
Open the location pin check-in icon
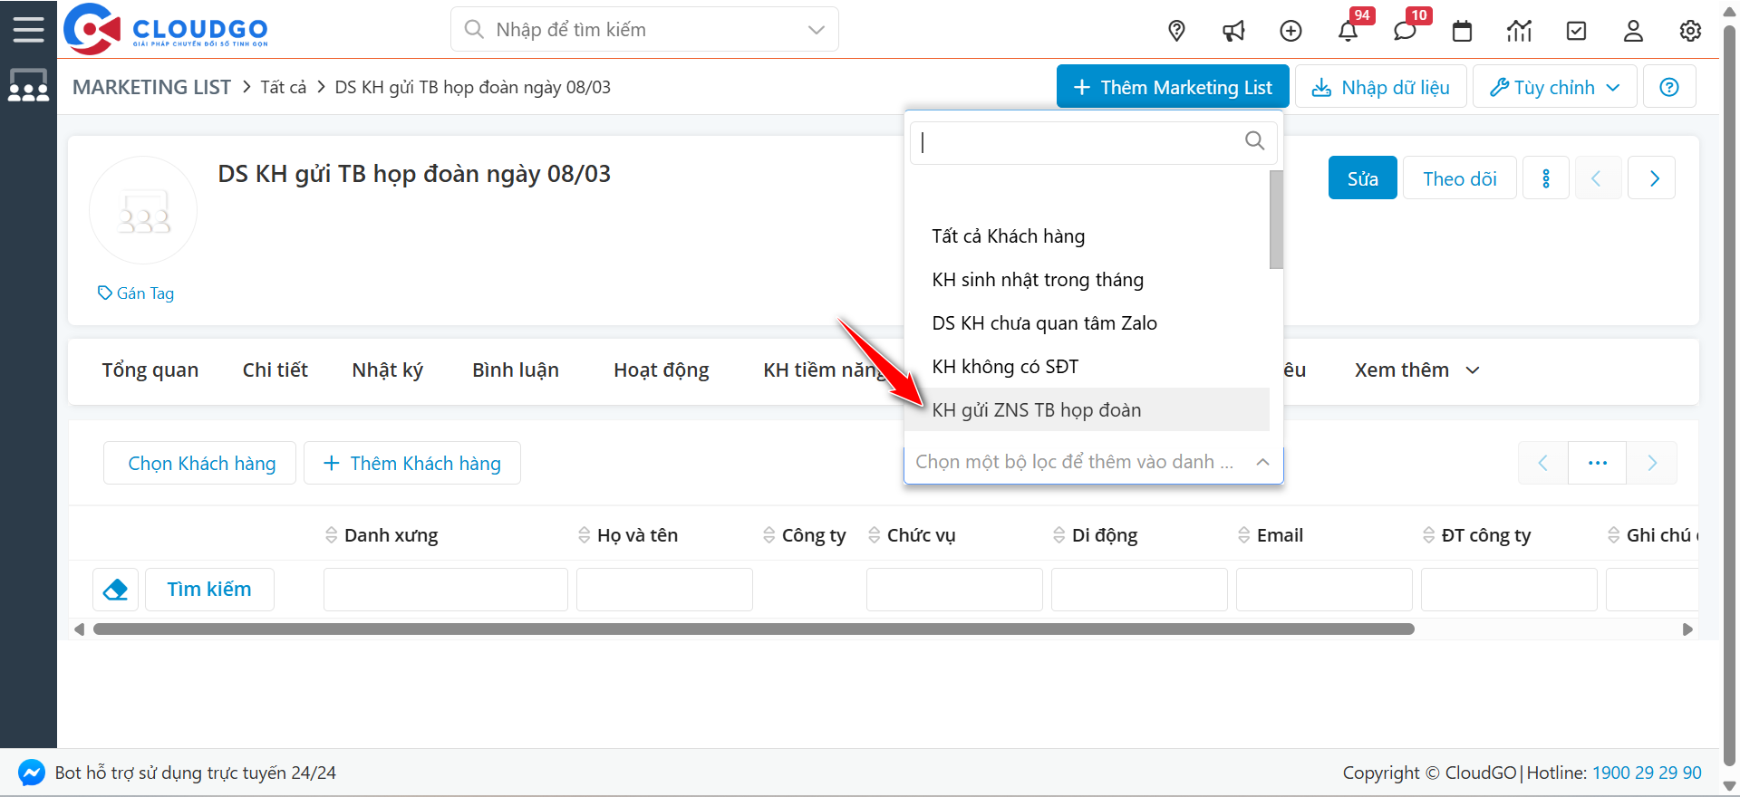[x=1176, y=31]
